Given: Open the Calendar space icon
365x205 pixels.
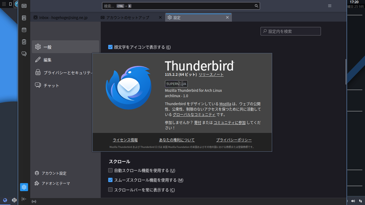Looking at the screenshot, I should click(x=24, y=30).
